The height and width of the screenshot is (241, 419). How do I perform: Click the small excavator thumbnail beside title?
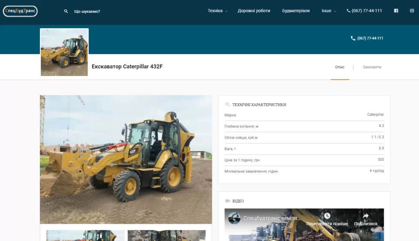pyautogui.click(x=64, y=52)
